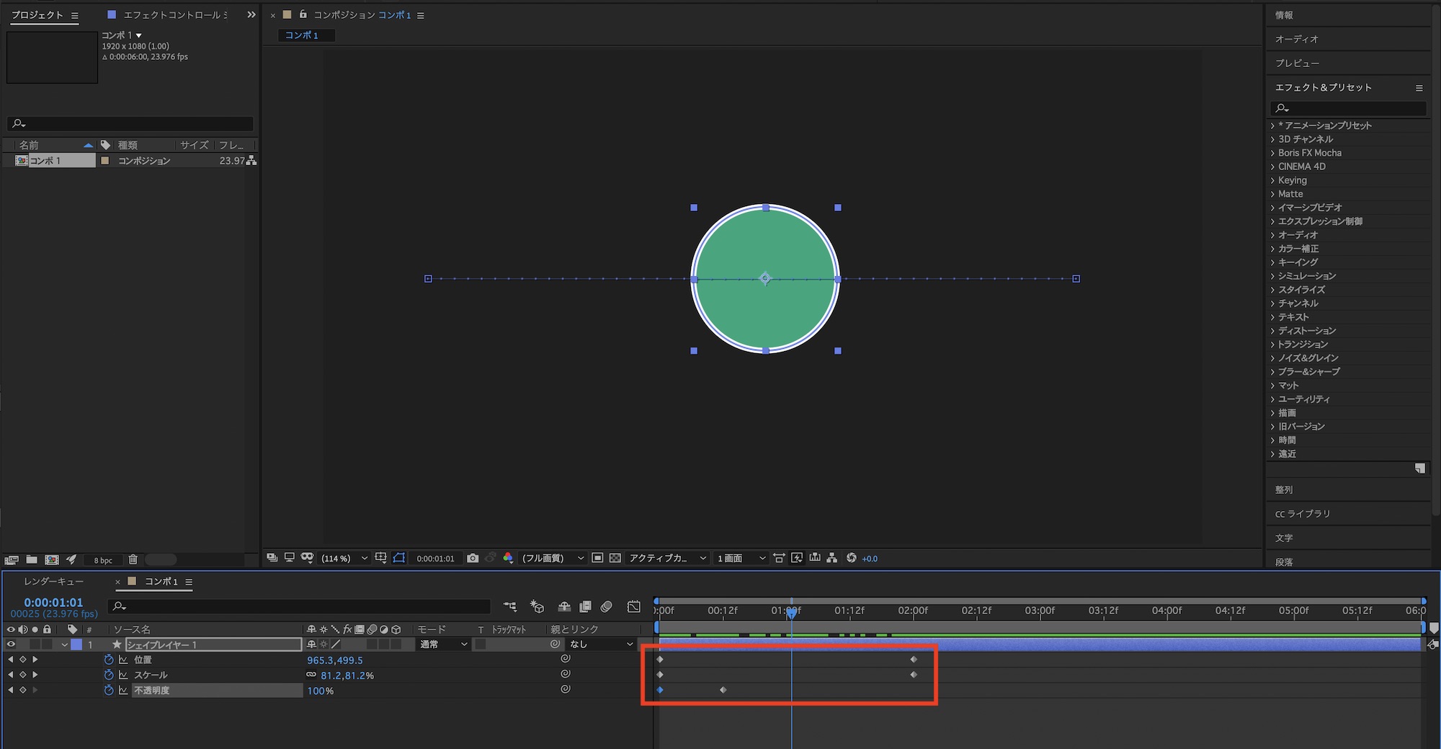The height and width of the screenshot is (749, 1441).
Task: Click the position value 965.3,499.5
Action: [335, 660]
